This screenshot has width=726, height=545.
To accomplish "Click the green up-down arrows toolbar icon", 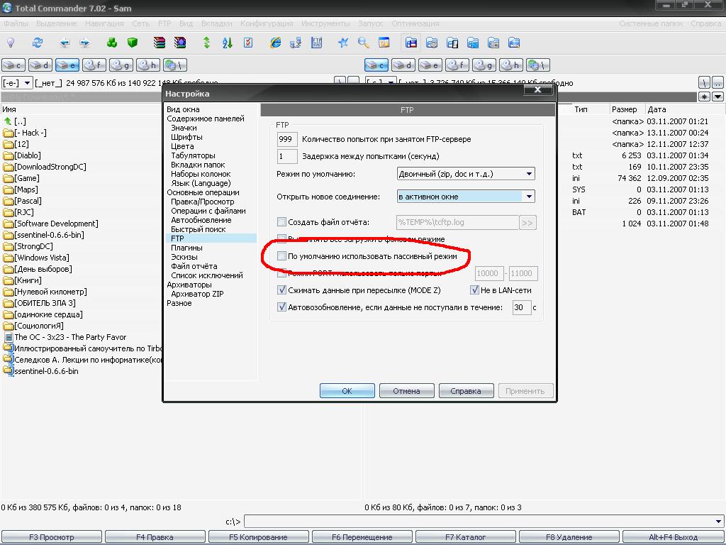I will point(206,43).
